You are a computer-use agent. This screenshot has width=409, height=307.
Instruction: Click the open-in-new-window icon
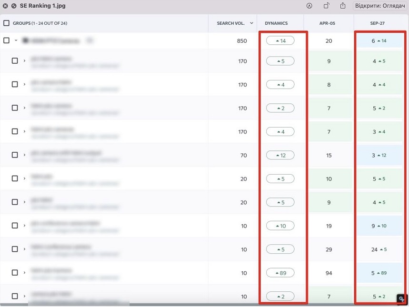point(327,6)
